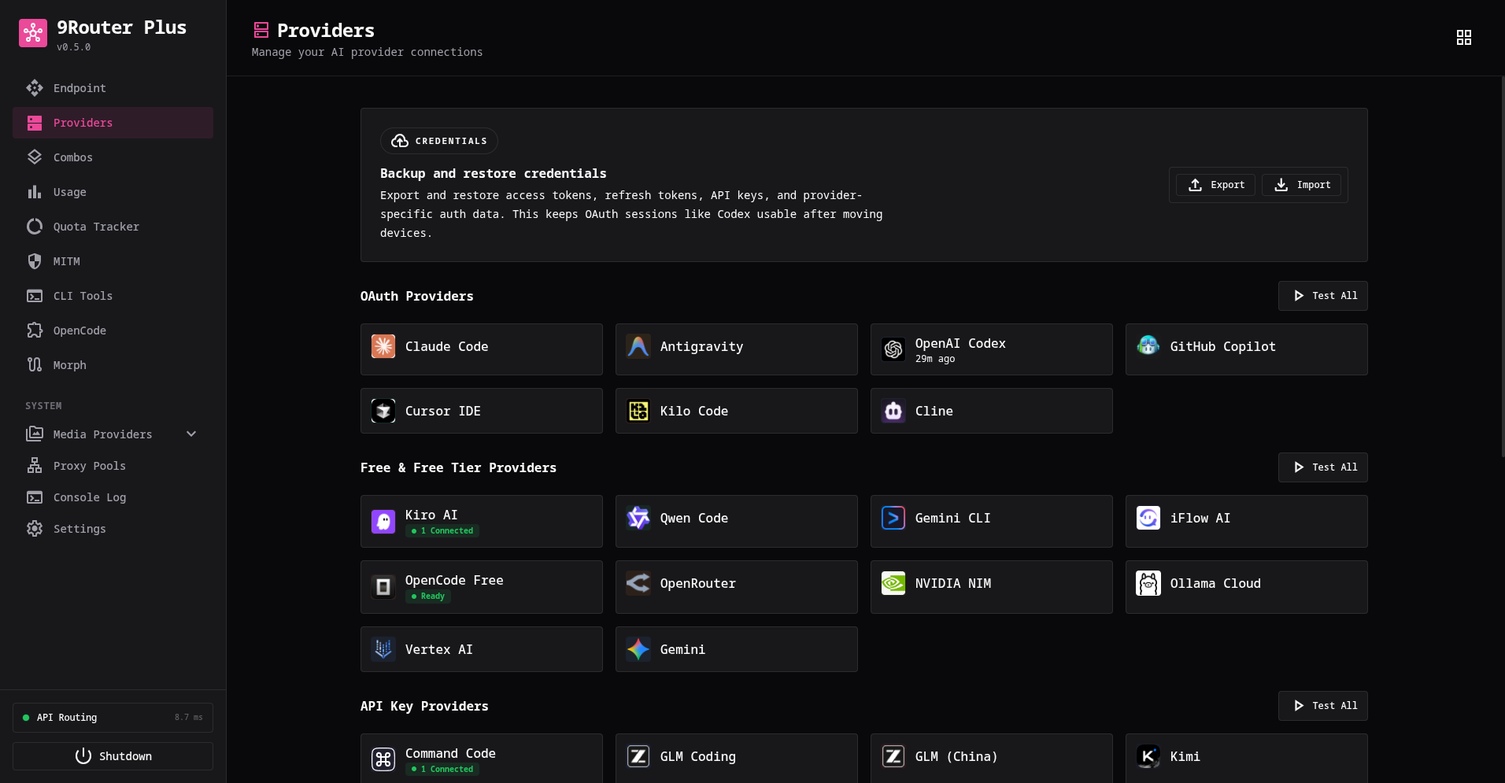Click 'Backup and restore credentials' title

(x=494, y=173)
